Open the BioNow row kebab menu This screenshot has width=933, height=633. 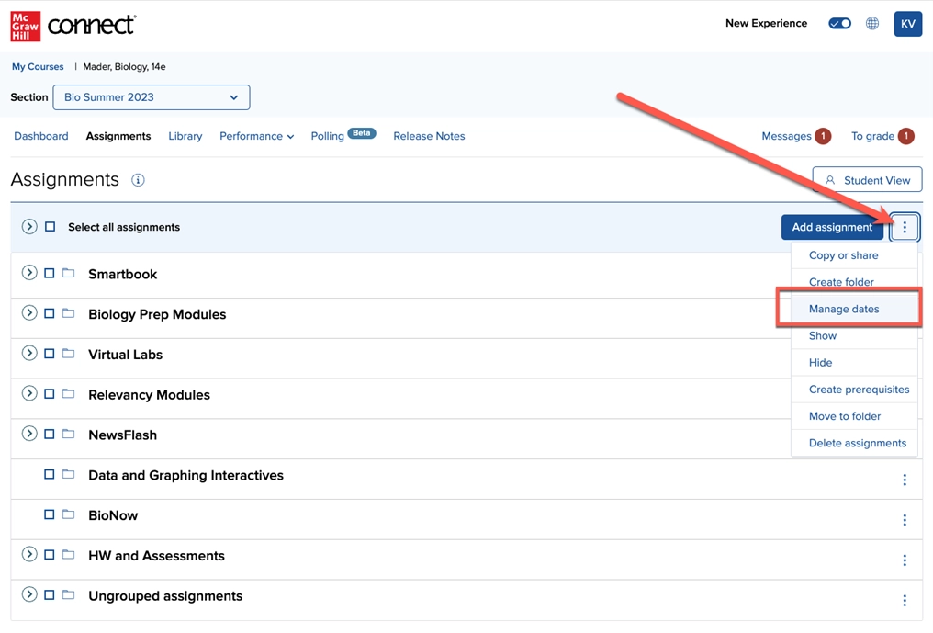(905, 520)
